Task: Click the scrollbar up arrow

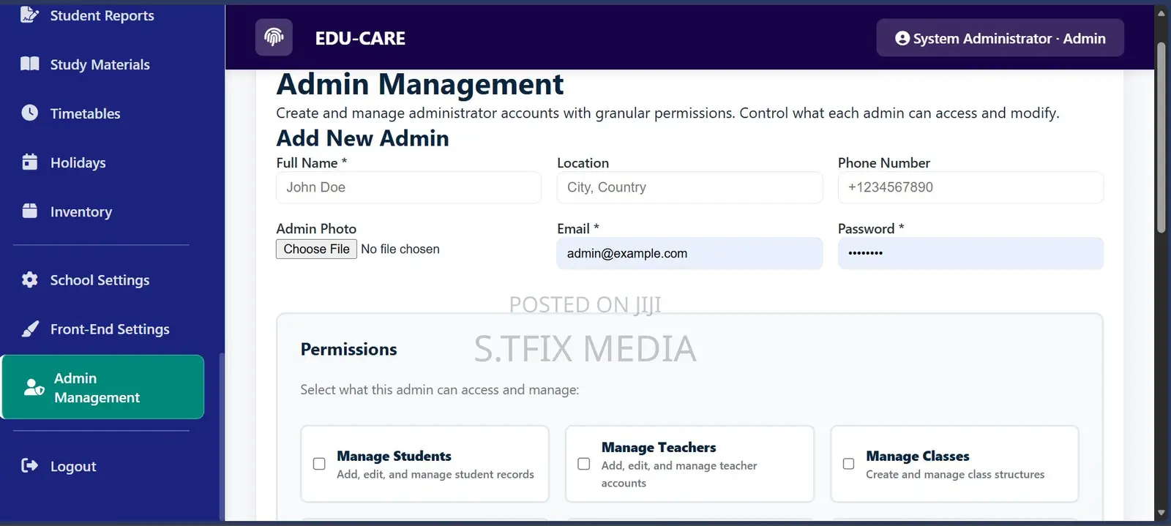Action: click(x=1161, y=12)
